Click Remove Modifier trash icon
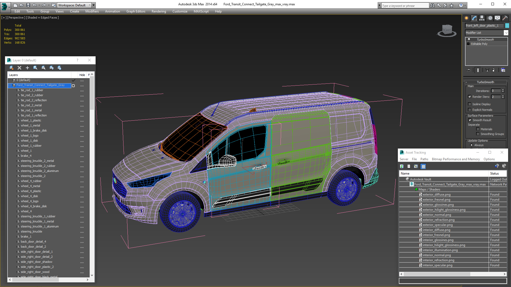The image size is (511, 287). tap(494, 70)
